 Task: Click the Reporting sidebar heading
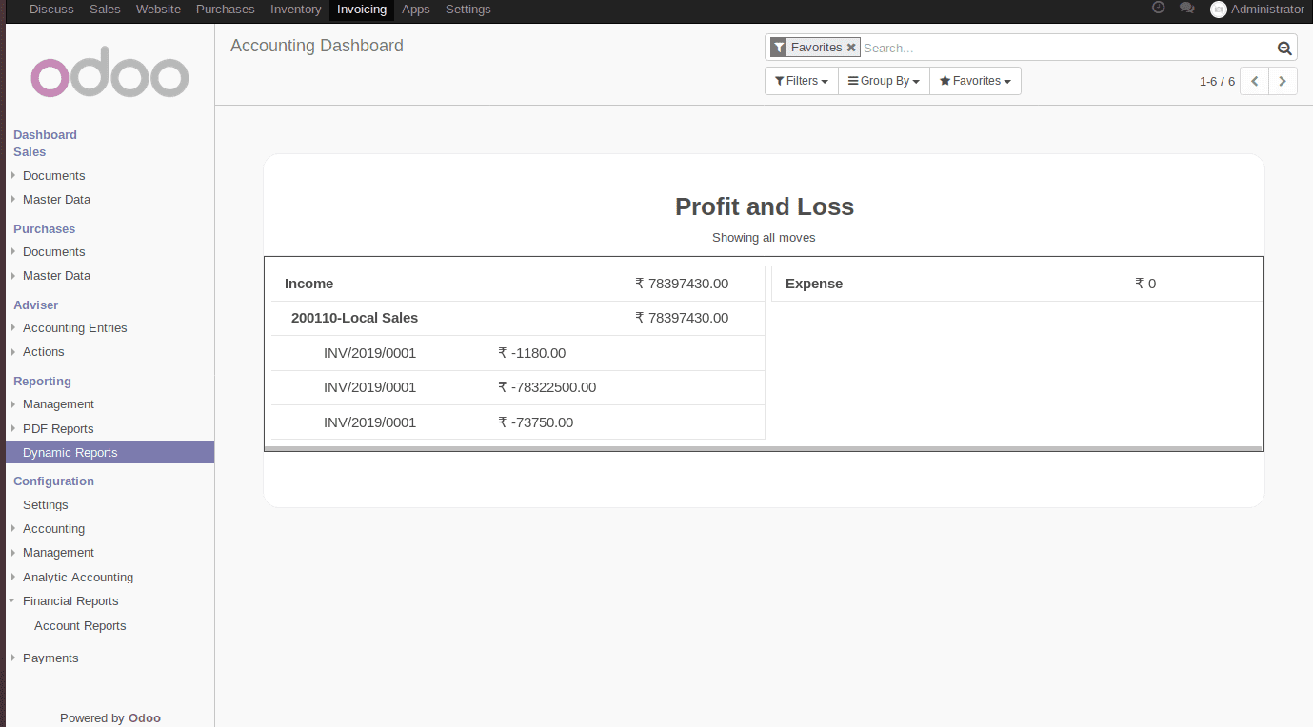[42, 382]
